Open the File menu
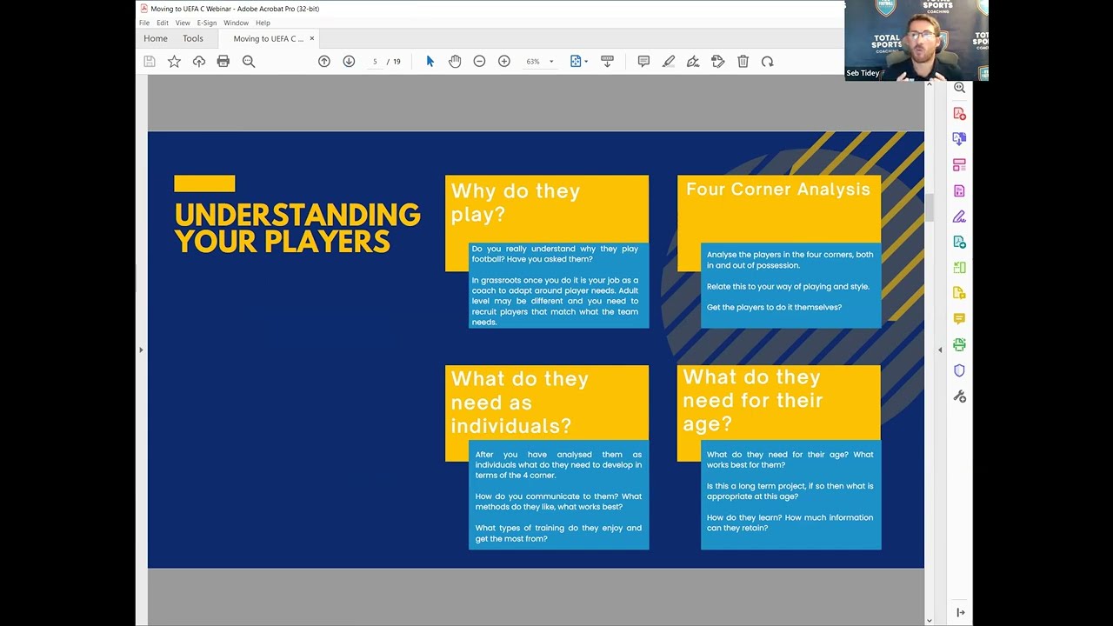Screen dimensions: 1113x626 [x=144, y=23]
